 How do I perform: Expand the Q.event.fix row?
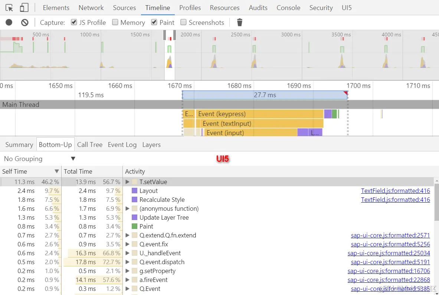tap(127, 244)
